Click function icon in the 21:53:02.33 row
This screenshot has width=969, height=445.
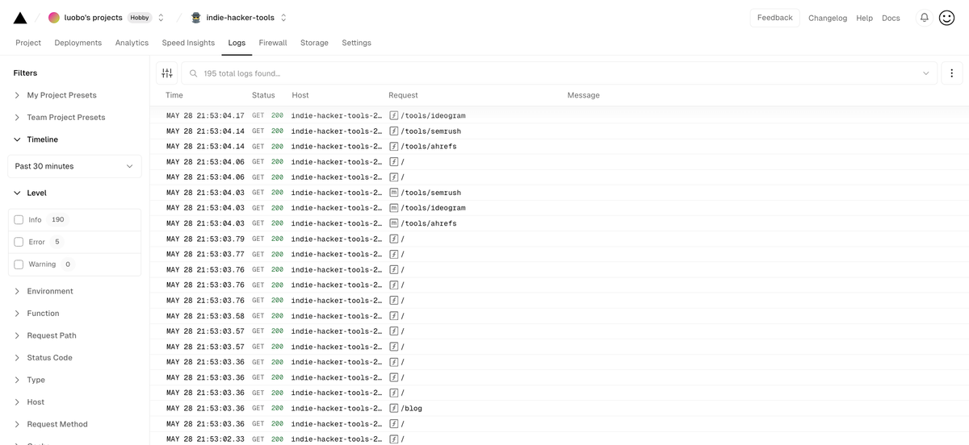click(394, 439)
